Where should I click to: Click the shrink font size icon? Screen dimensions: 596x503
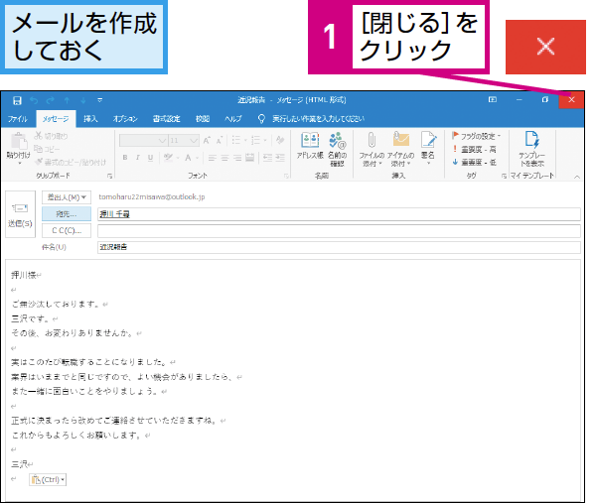tap(220, 141)
